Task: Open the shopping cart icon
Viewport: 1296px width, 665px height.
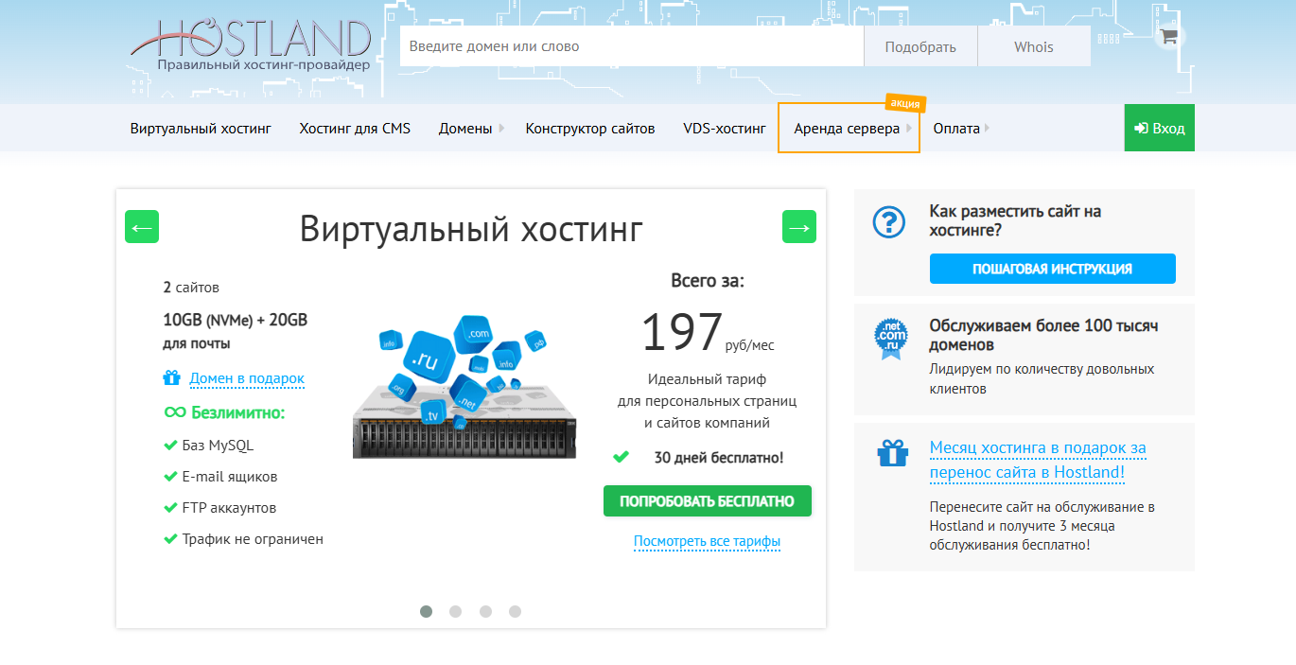Action: coord(1169,37)
